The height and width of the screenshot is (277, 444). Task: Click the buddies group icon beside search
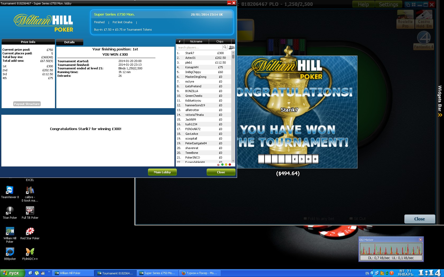click(232, 47)
